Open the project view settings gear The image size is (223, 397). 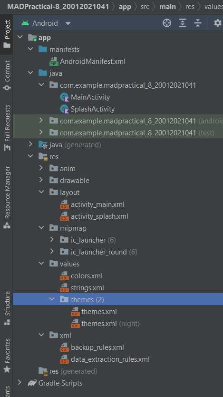pos(217,23)
